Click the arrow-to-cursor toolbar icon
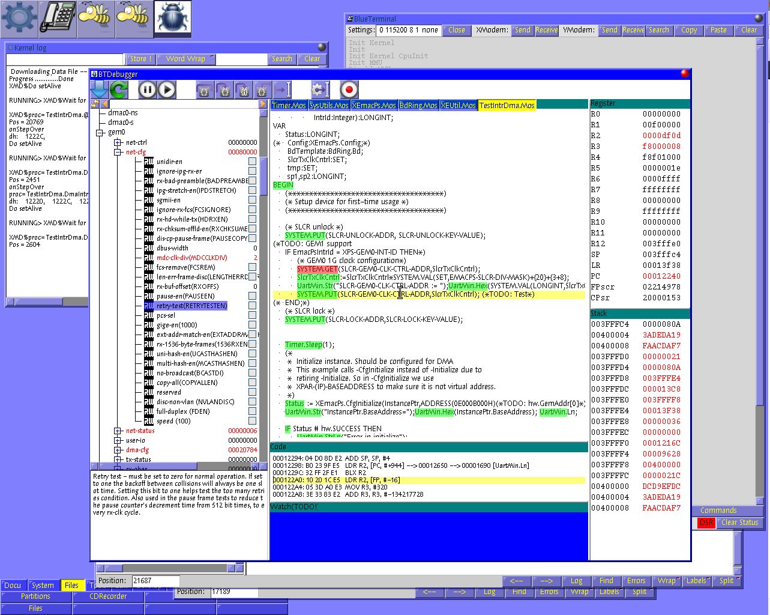Viewport: 770px width, 615px height. 281,89
